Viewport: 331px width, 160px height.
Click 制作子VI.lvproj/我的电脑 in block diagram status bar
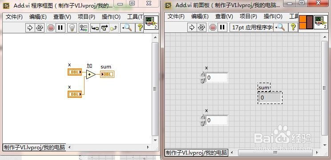tap(34, 148)
